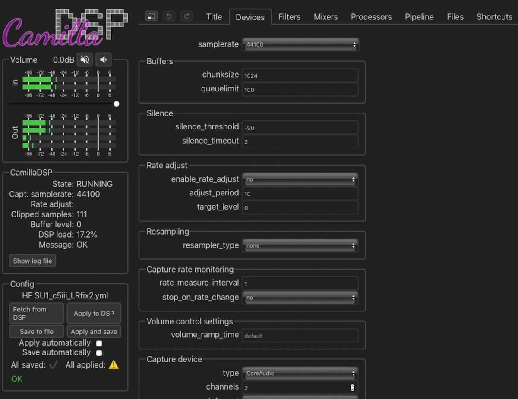Click the channels stepper arrows

pos(352,387)
